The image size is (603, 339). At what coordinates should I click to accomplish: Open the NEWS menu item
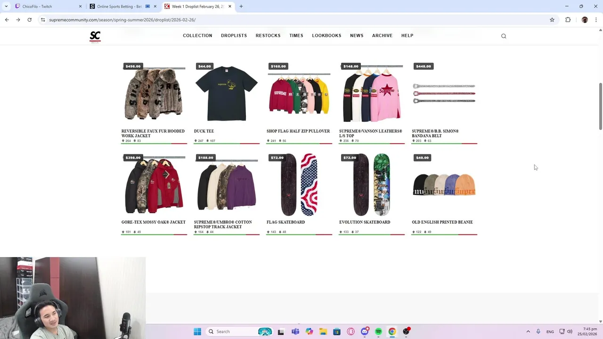tap(357, 36)
